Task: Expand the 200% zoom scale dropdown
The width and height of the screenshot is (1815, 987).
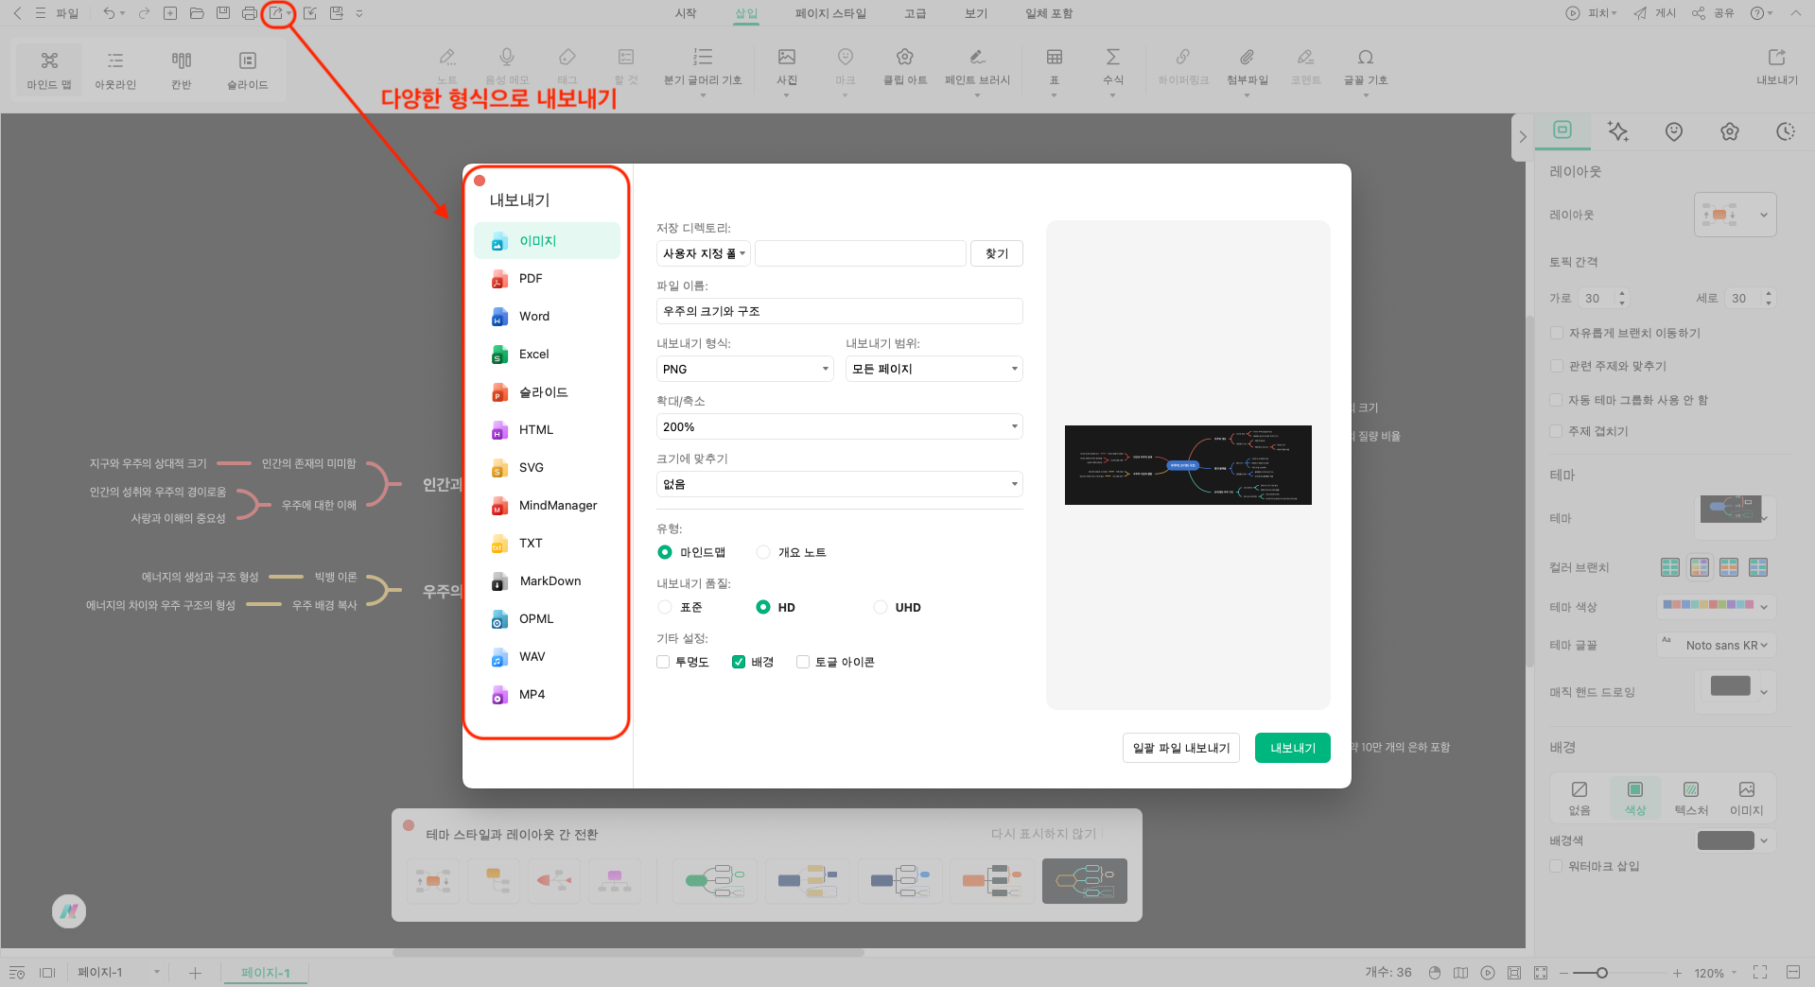Action: (x=839, y=426)
